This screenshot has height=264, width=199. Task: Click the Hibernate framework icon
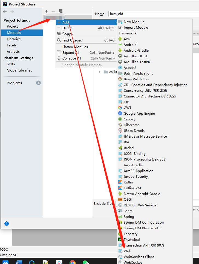tap(120, 125)
